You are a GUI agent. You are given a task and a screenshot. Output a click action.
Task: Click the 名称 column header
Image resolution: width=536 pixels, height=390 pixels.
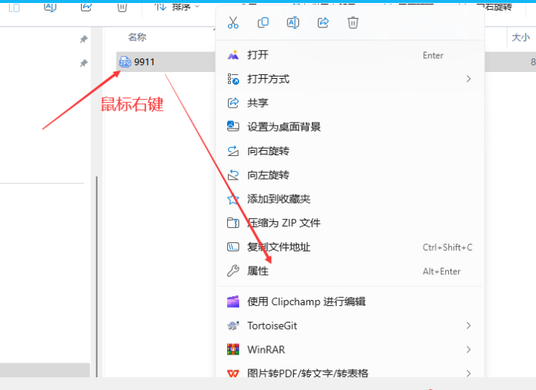click(x=137, y=37)
